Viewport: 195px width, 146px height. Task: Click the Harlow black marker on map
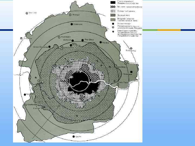100,42
